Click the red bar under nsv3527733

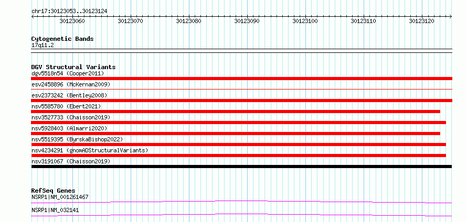239,123
